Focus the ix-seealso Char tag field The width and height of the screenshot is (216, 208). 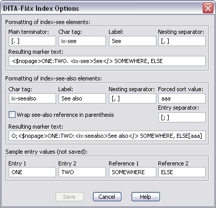point(32,98)
